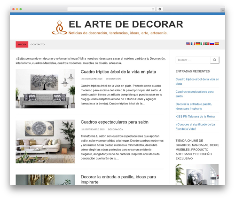235x199 pixels.
Task: Click the first article's December date
Action: [92, 79]
